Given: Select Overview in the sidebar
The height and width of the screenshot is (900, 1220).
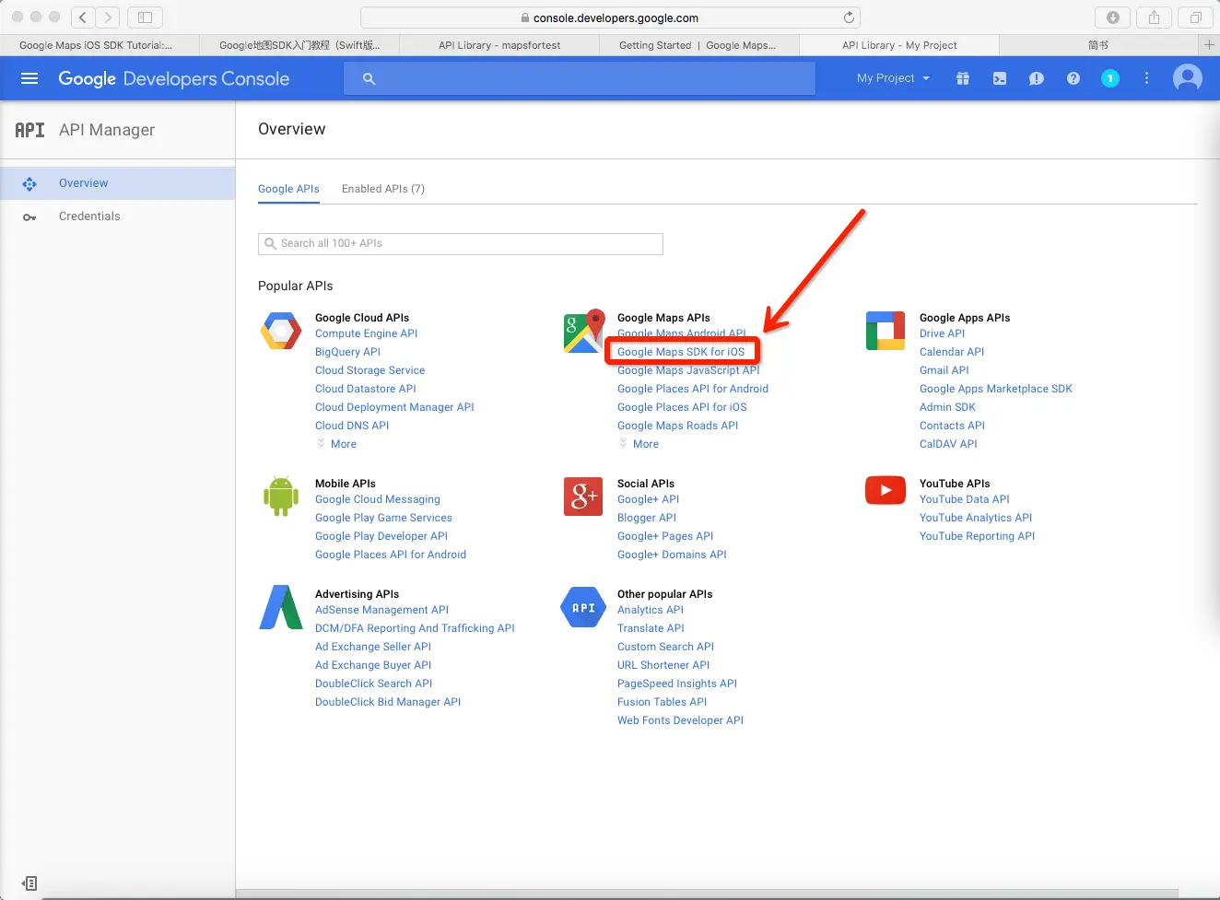Looking at the screenshot, I should pos(84,183).
